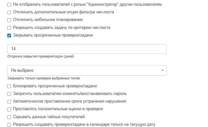The height and width of the screenshot is (127, 208).
Task: Click the label text "Блокировать просроченные проверки/задачи"
Action: pyautogui.click(x=55, y=86)
